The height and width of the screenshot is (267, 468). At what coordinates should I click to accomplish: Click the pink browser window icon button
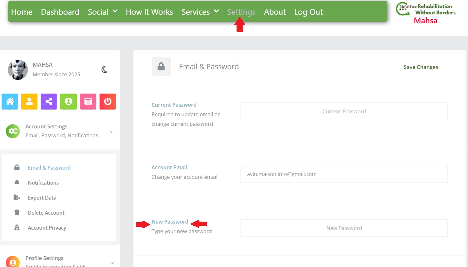pyautogui.click(x=88, y=102)
